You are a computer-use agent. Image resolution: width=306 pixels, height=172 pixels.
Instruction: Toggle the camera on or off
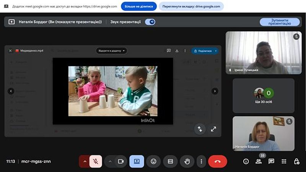coord(121,161)
